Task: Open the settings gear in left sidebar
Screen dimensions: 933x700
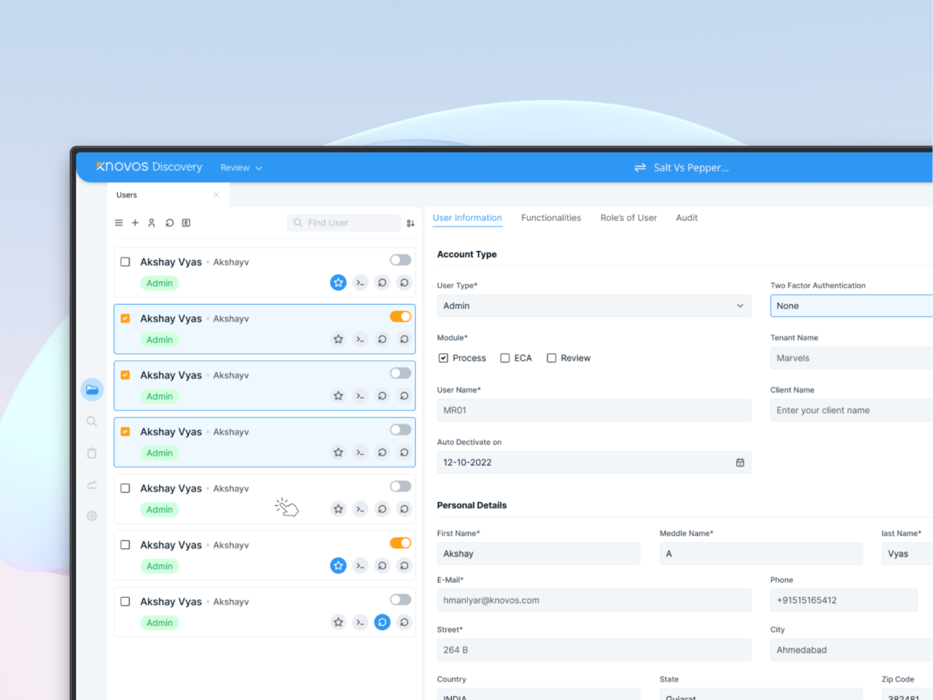Action: point(92,516)
